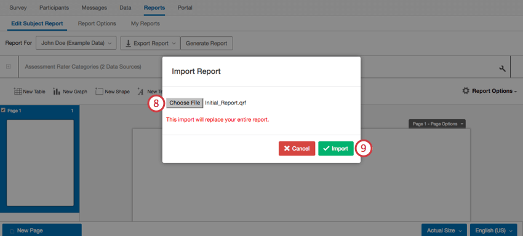Click the green Import button
This screenshot has height=236, width=523.
[x=335, y=149]
